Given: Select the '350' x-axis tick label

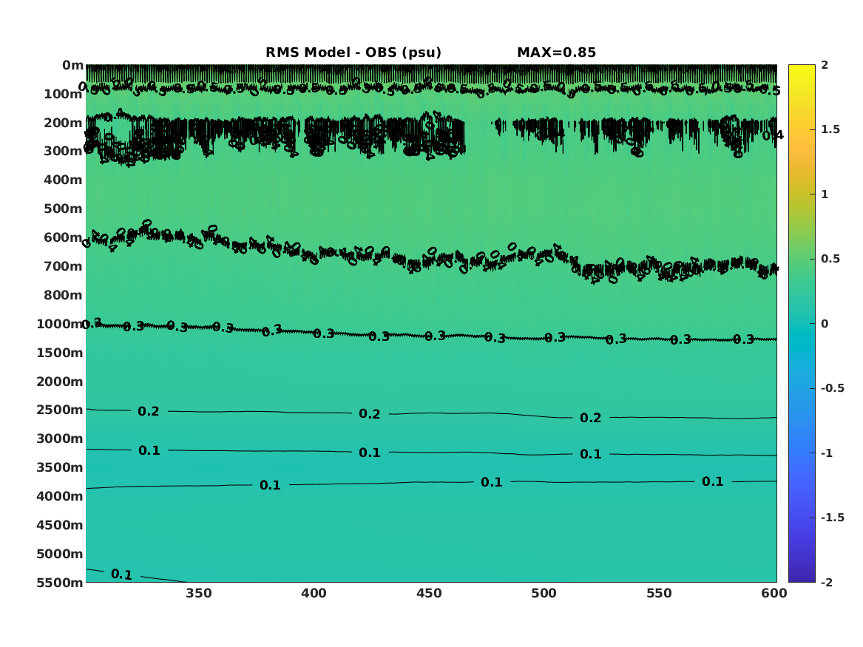Looking at the screenshot, I should [x=199, y=594].
